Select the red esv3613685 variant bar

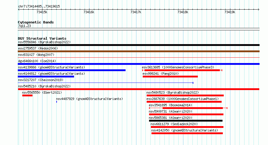182,70
